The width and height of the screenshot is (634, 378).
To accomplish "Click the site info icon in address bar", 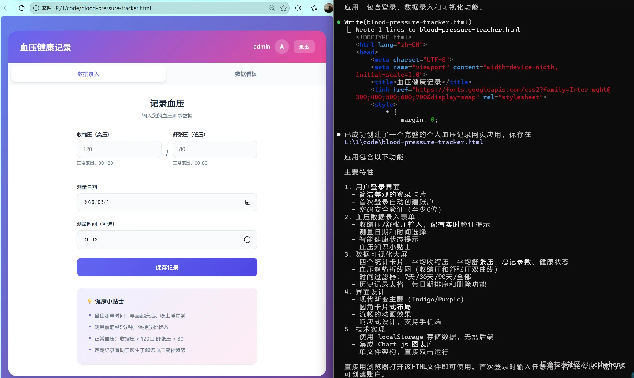I will pyautogui.click(x=36, y=8).
